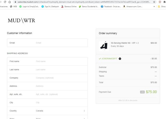This screenshot has width=166, height=119.
Task: Click the After $5.00 in discounts note
Action: pos(128,101)
